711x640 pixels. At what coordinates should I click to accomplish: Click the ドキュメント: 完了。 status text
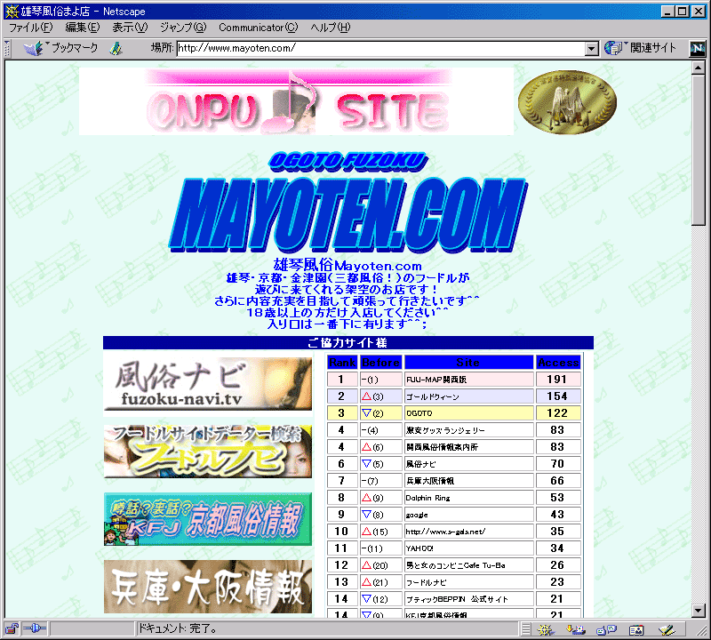pyautogui.click(x=178, y=628)
